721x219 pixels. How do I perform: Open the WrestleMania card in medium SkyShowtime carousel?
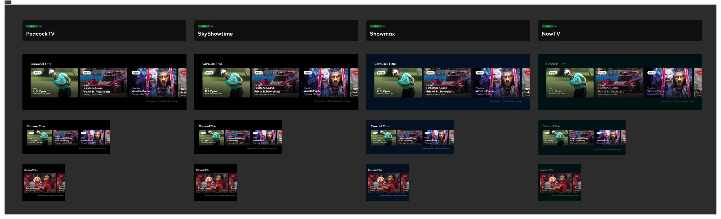click(x=263, y=138)
